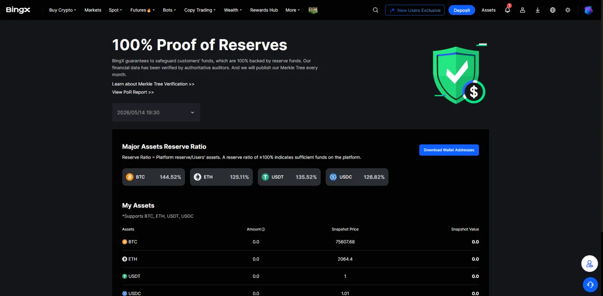Expand the Buy Crypto menu

[x=62, y=10]
